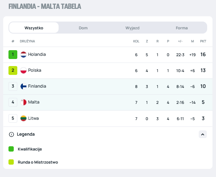Open Polska team link
The width and height of the screenshot is (216, 177).
[35, 71]
